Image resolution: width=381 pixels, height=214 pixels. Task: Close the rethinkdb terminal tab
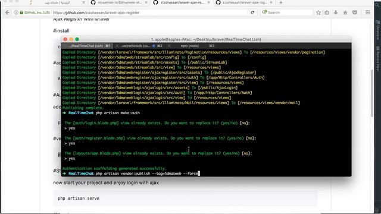[117, 46]
